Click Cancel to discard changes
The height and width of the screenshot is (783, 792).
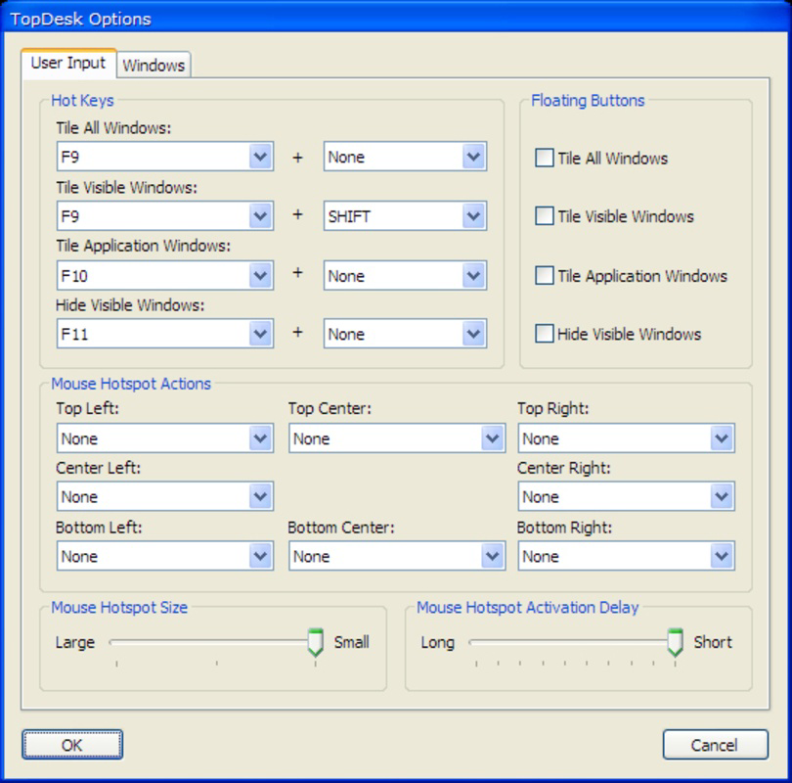715,745
